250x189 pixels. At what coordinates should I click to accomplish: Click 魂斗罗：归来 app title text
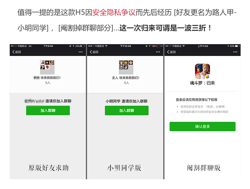tap(202, 83)
